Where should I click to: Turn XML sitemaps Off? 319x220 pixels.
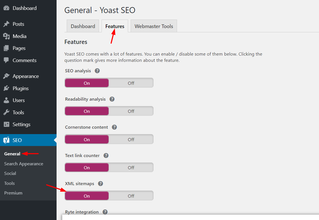(131, 196)
